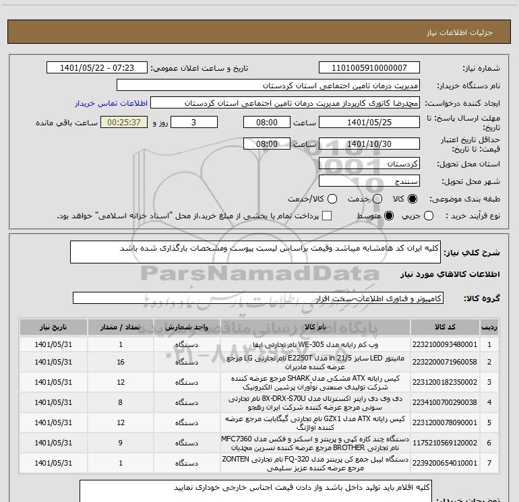Image resolution: width=519 pixels, height=502 pixels.
Task: Click column header نام کالا
Action: (x=315, y=327)
